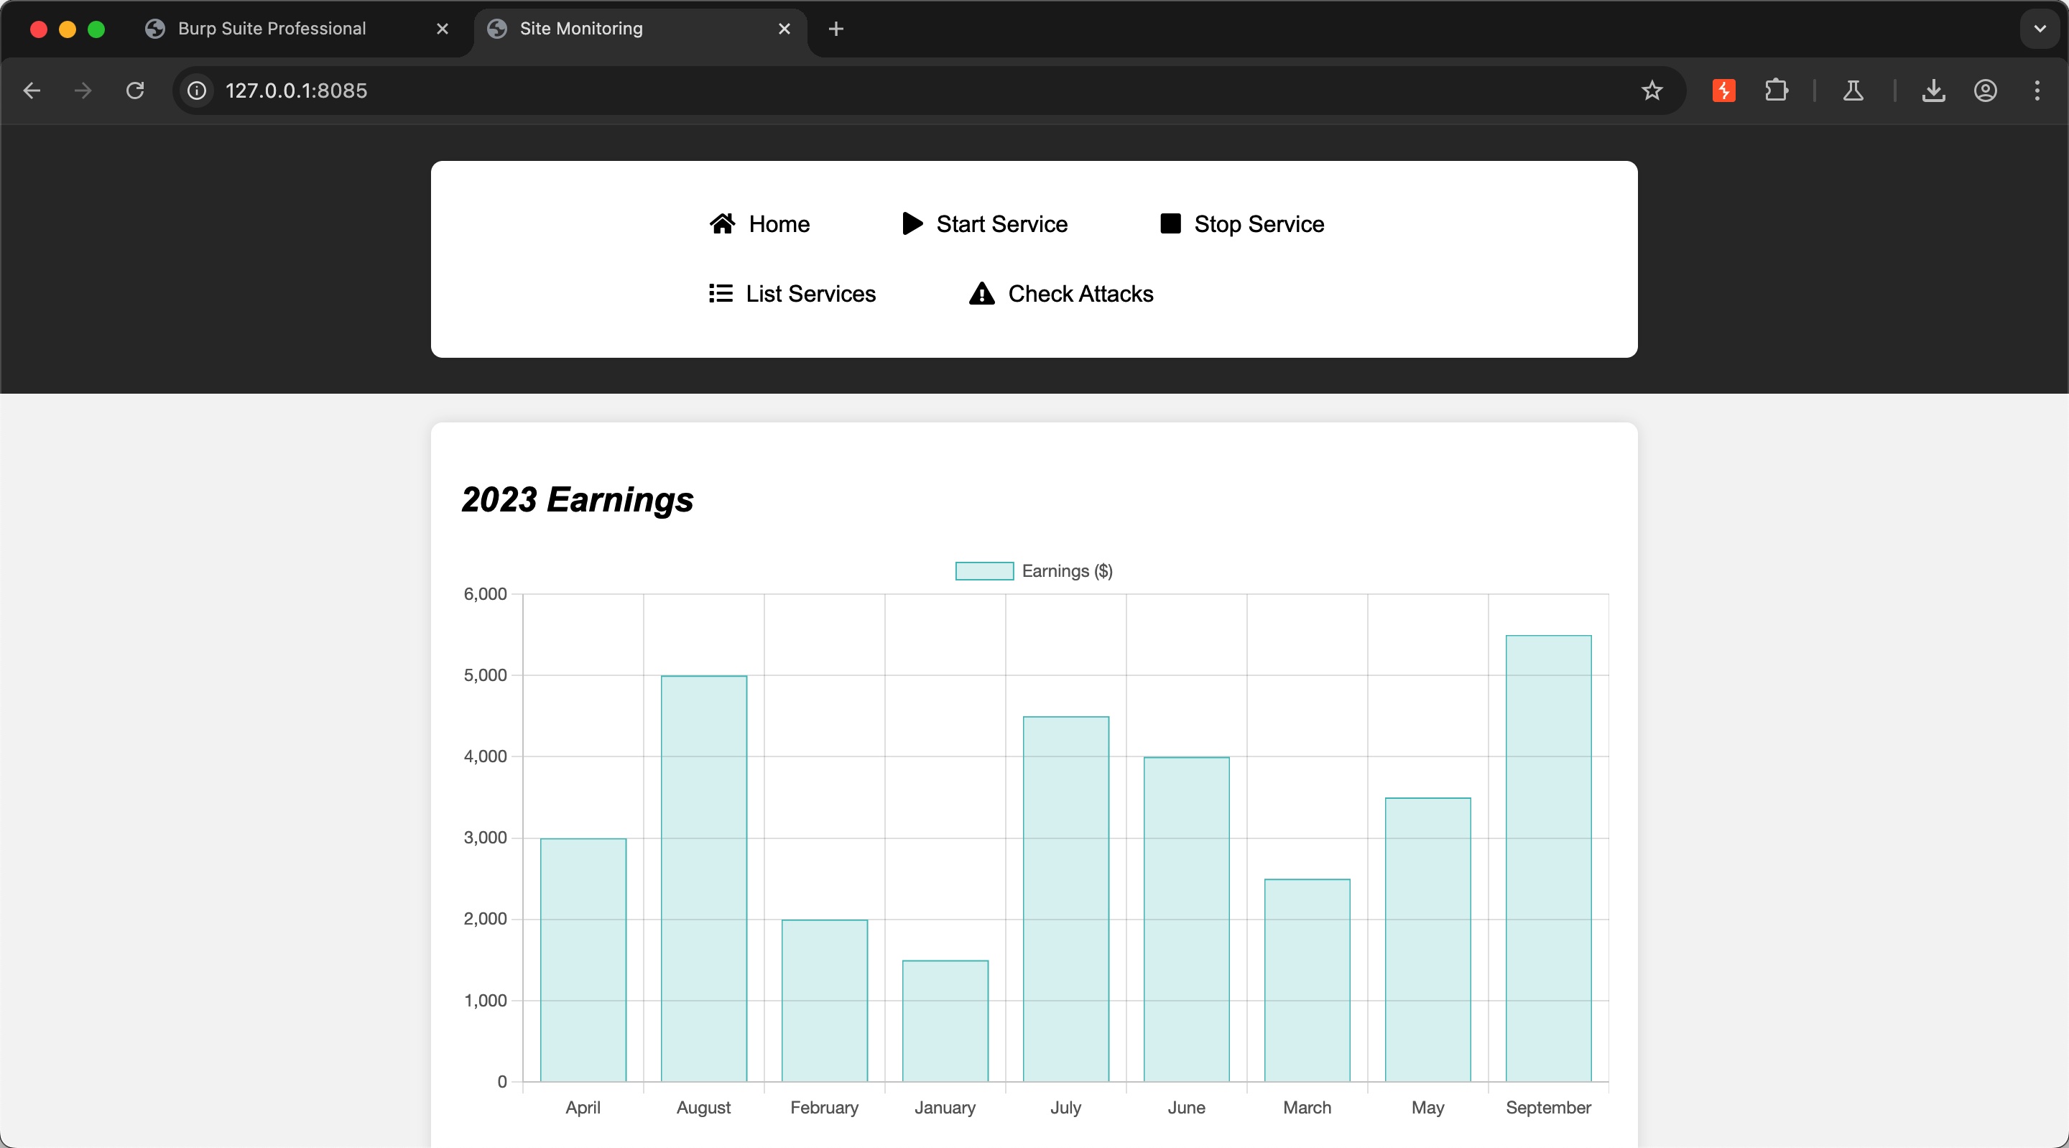
Task: Select the Site Monitoring tab
Action: 580,29
